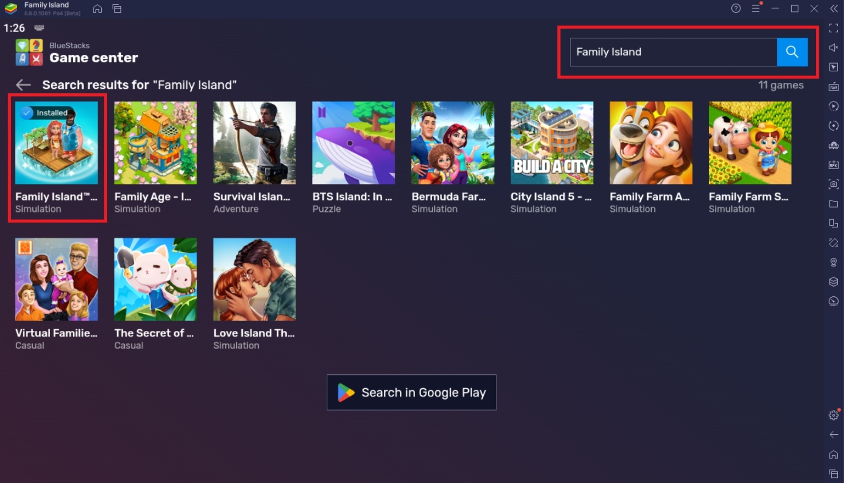Click the Love Island Th... title
Viewport: 844px width, 483px height.
(x=254, y=333)
